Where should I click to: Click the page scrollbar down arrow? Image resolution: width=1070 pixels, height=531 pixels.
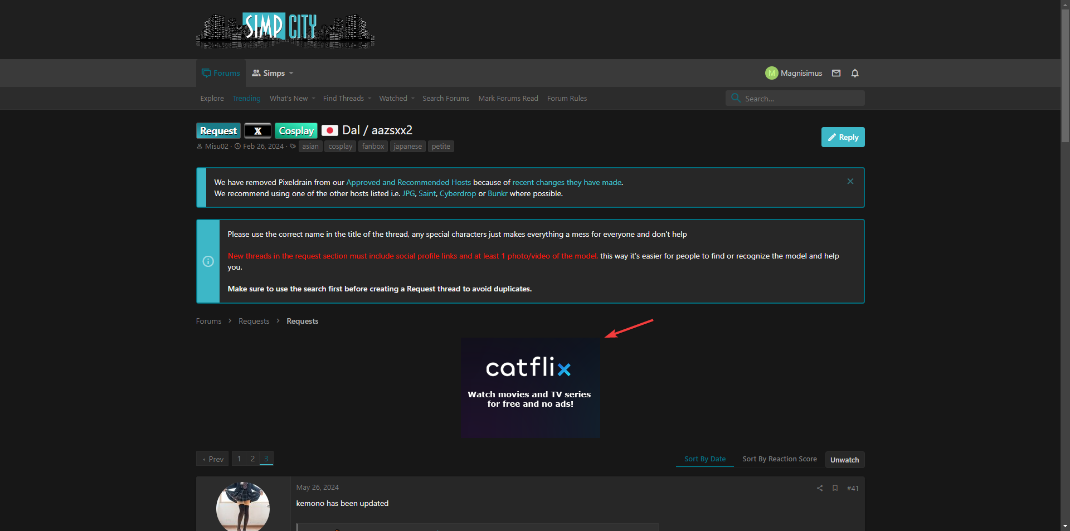click(x=1065, y=525)
